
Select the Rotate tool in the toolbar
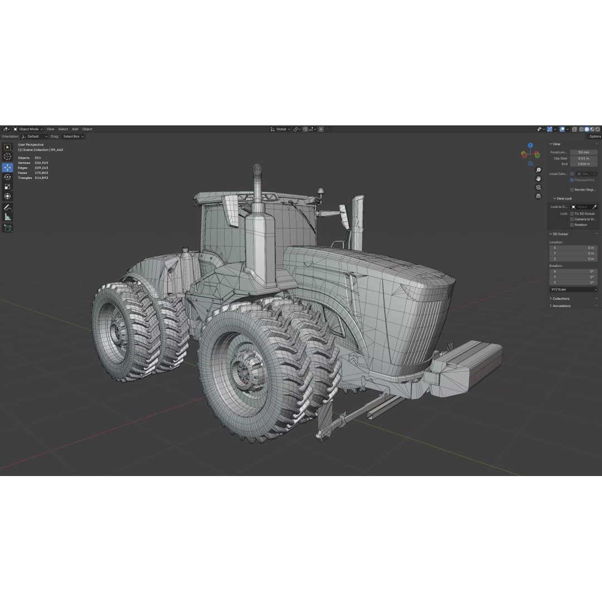(8, 177)
